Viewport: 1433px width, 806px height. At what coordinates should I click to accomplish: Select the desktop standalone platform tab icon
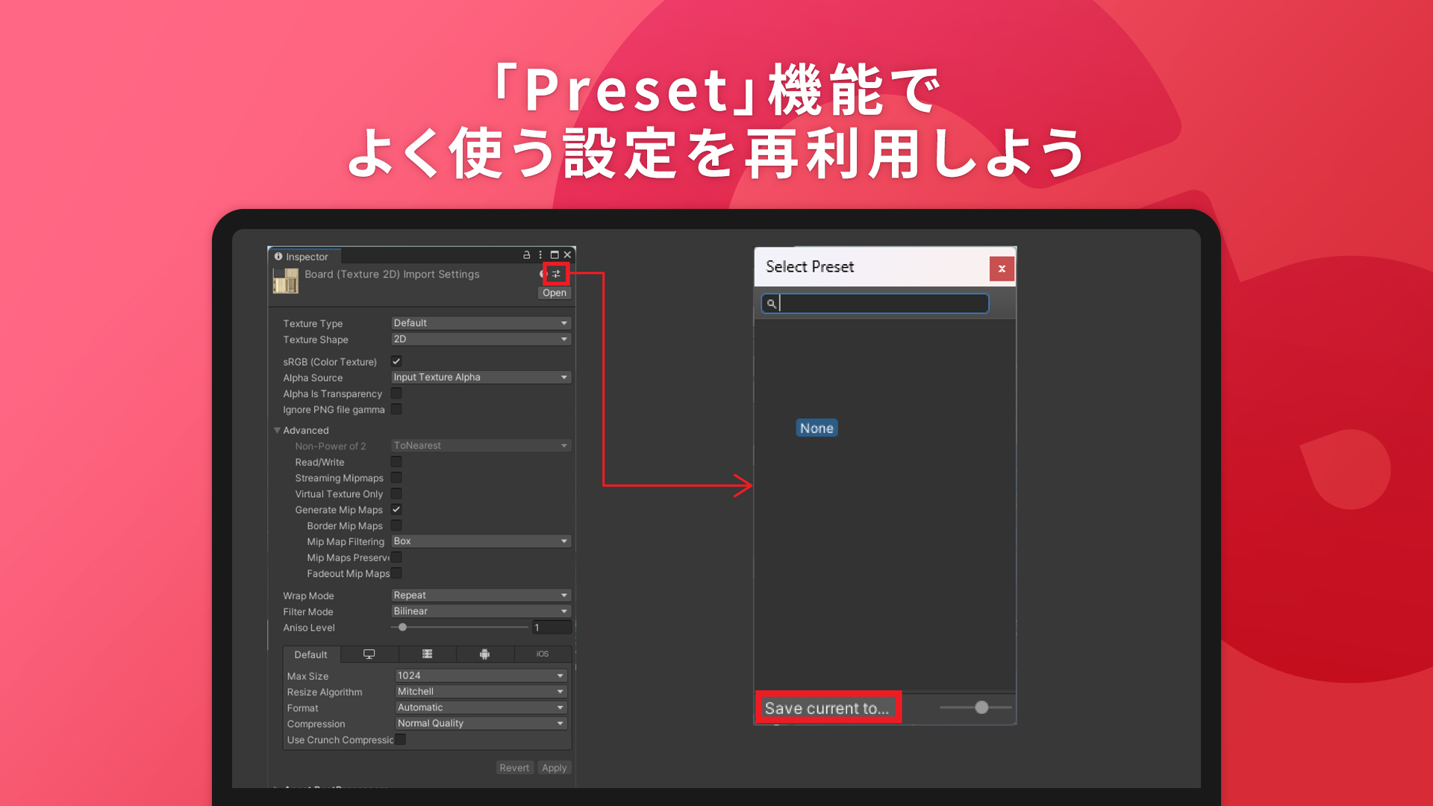tap(369, 654)
